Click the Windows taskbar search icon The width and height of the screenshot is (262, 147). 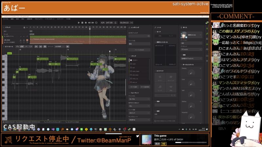(62, 129)
